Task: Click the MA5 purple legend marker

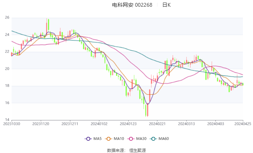Action: (88, 139)
